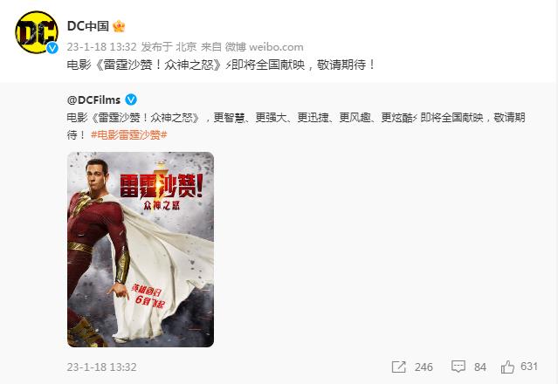Click the blue verified badge on avatar
The image size is (558, 384).
pyautogui.click(x=52, y=48)
